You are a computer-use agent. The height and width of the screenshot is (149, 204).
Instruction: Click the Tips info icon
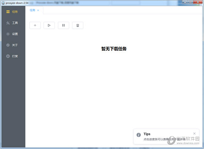[x=139, y=135]
